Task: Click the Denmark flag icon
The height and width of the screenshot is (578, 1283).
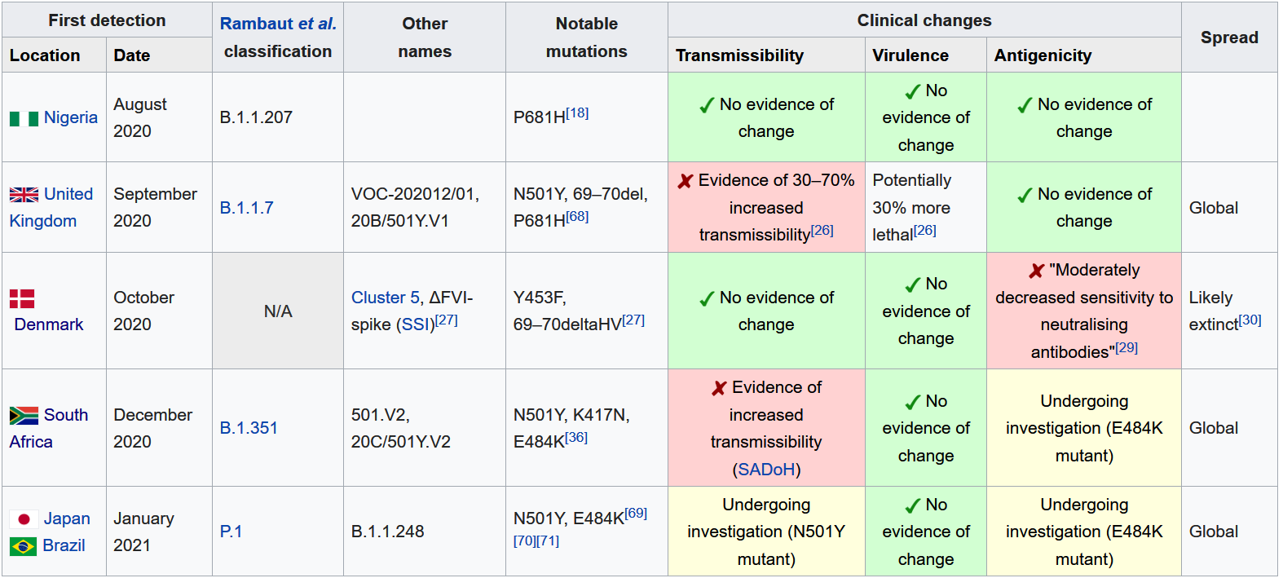Action: point(22,298)
